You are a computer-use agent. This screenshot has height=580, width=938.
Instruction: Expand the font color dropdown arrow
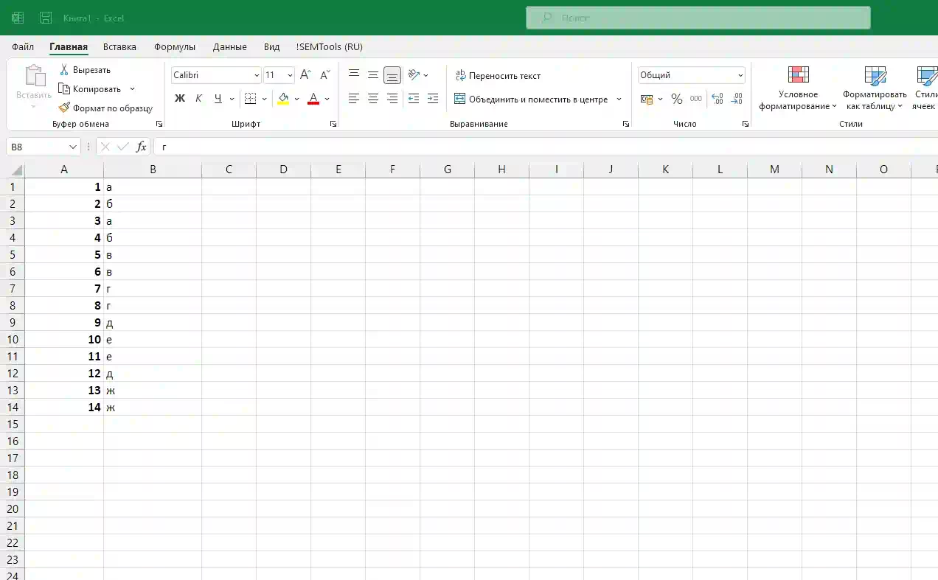point(327,99)
